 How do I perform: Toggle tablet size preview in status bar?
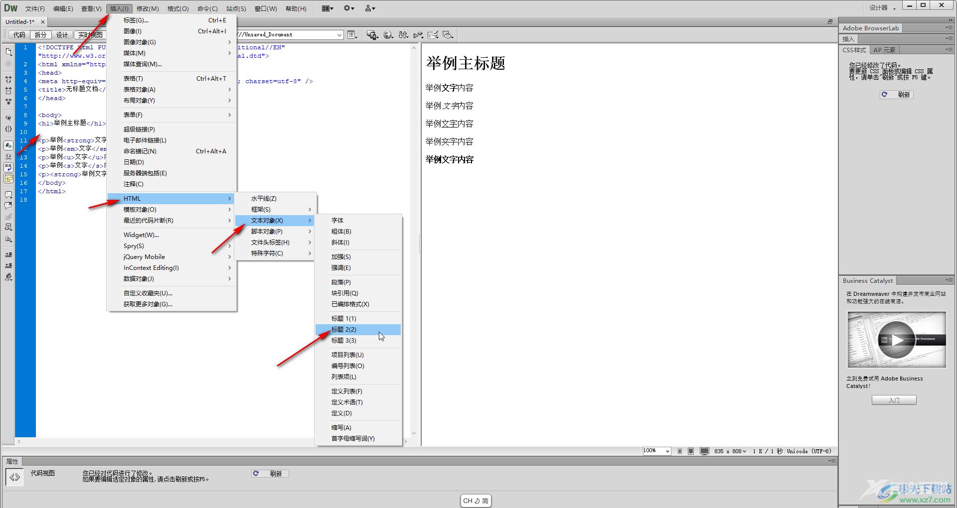[691, 451]
